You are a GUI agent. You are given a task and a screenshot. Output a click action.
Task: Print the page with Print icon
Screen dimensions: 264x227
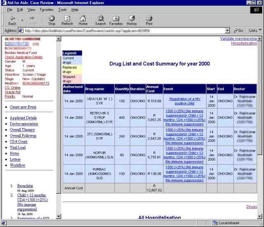pos(149,19)
